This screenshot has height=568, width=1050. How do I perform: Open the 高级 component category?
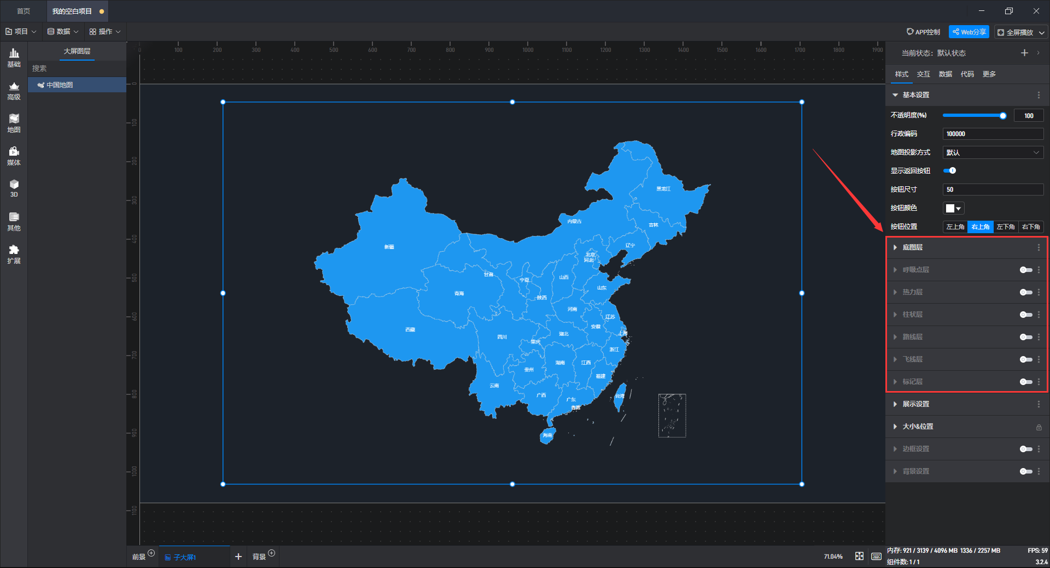pyautogui.click(x=14, y=91)
